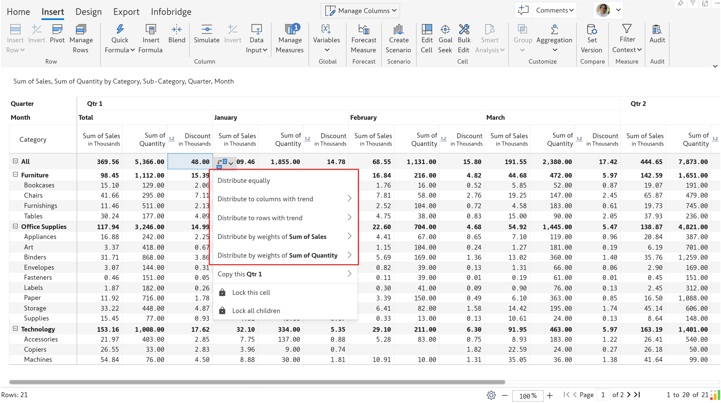The height and width of the screenshot is (403, 721).
Task: Open the Manage Columns dropdown
Action: coord(360,11)
